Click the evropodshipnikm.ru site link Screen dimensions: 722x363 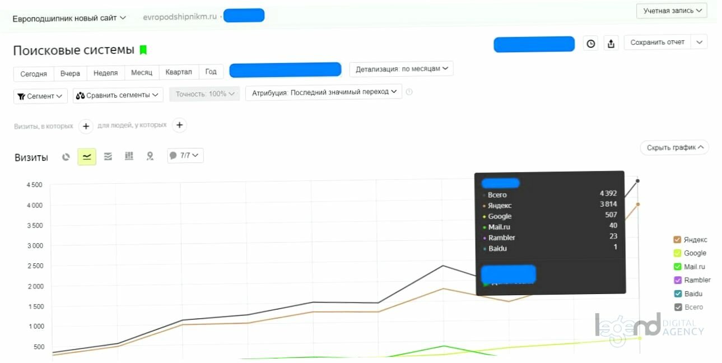[x=180, y=17]
